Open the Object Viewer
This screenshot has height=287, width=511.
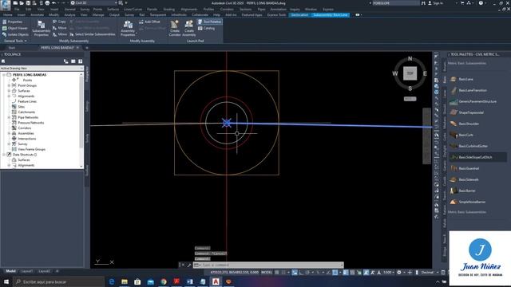(x=15, y=28)
